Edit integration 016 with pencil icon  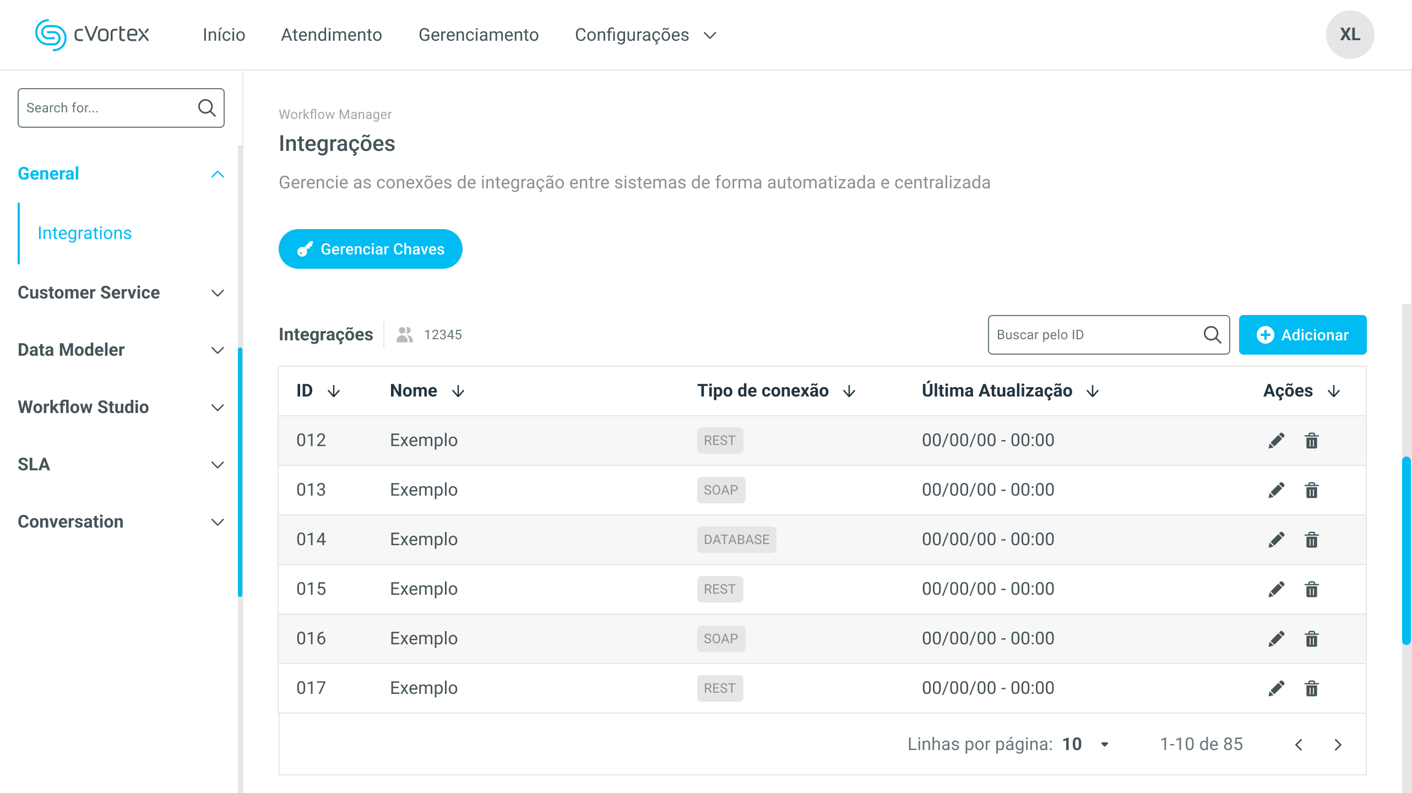[x=1276, y=639]
